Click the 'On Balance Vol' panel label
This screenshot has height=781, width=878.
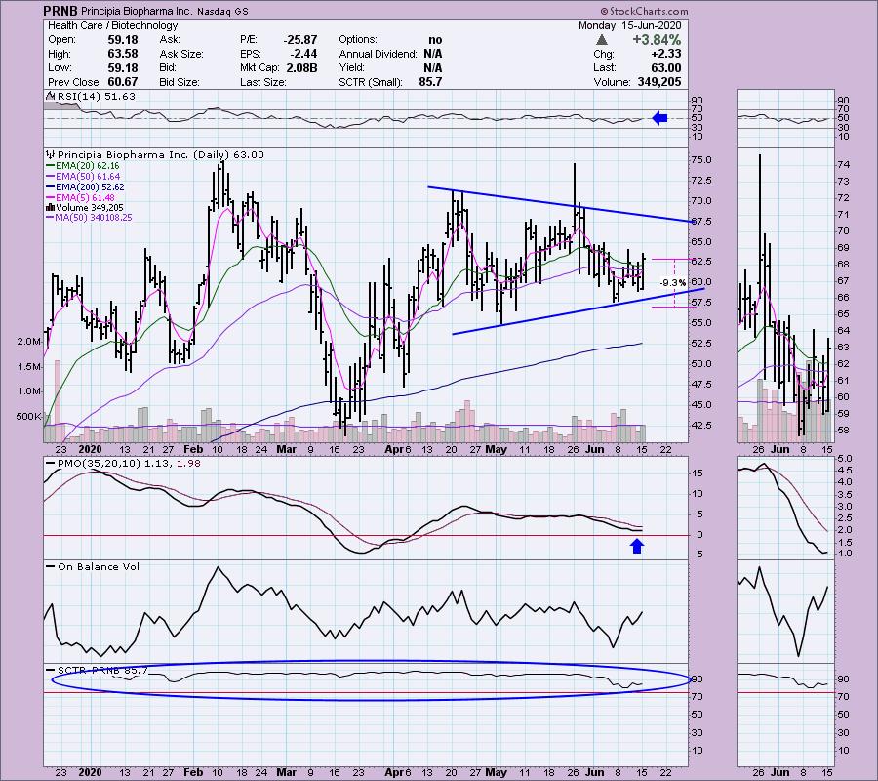click(x=99, y=567)
